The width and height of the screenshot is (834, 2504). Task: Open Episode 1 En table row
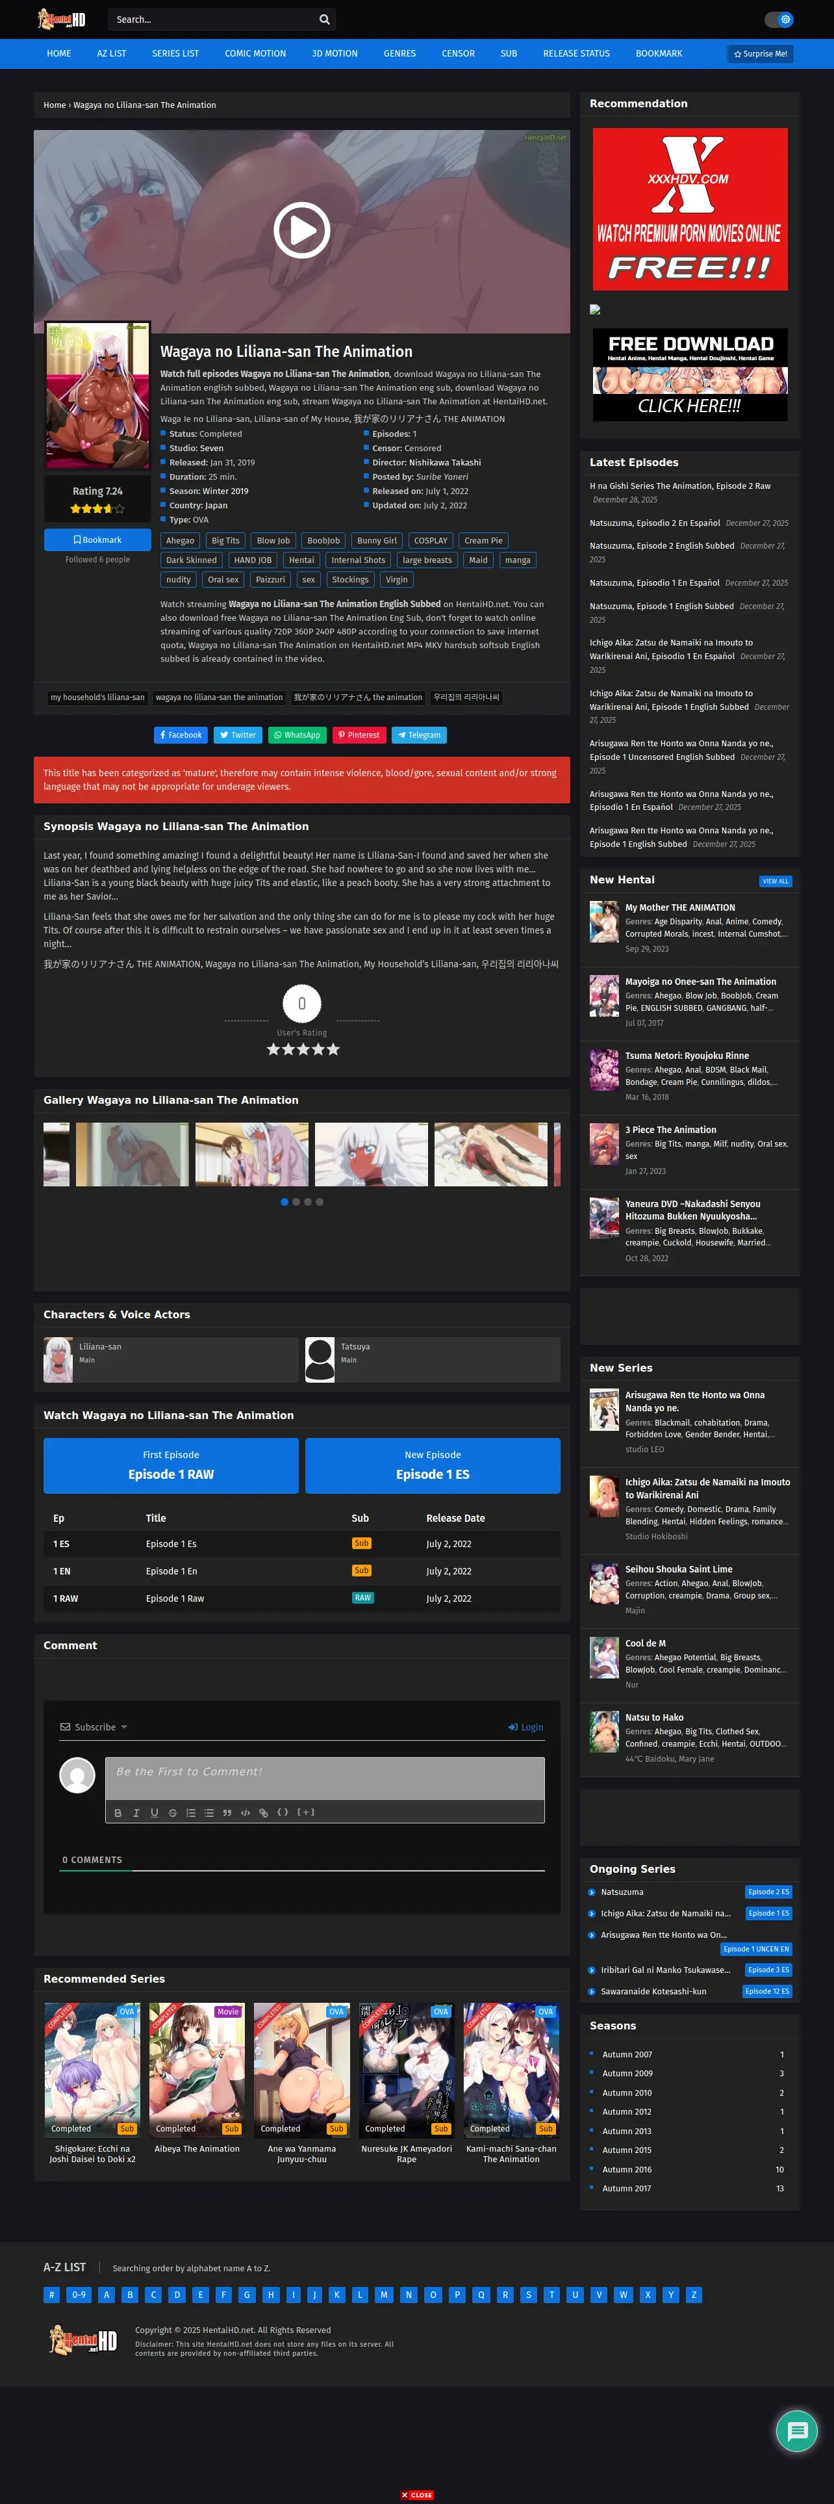point(302,1571)
